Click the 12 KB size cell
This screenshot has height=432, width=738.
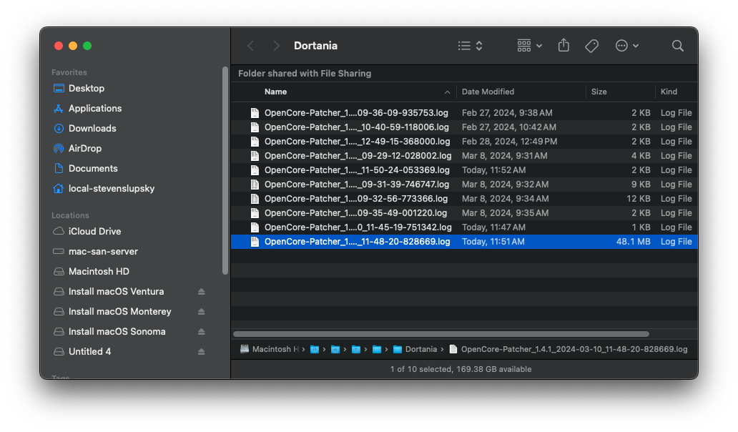point(638,199)
